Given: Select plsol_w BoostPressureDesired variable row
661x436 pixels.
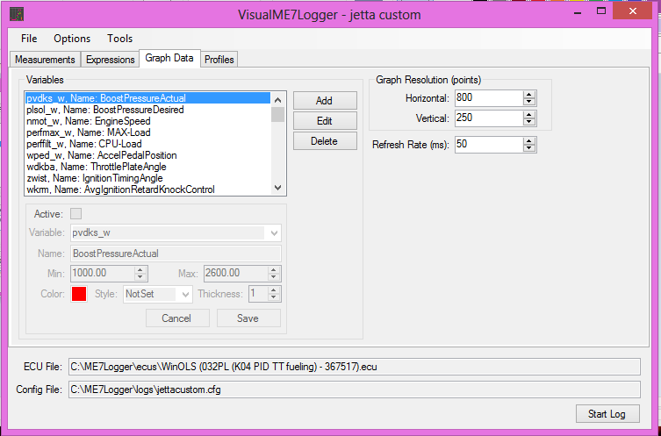Looking at the screenshot, I should coord(147,110).
